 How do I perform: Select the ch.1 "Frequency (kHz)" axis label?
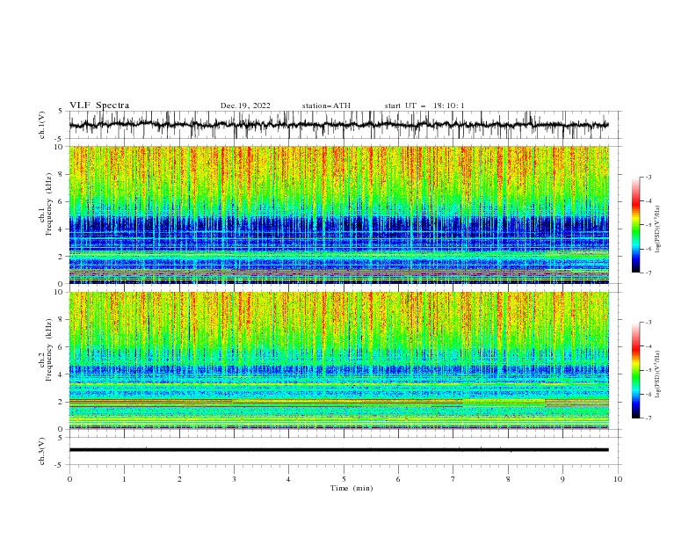tap(49, 205)
